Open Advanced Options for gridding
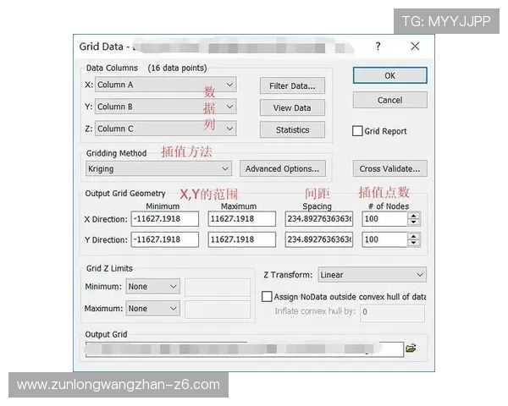508x406 pixels. tap(282, 169)
